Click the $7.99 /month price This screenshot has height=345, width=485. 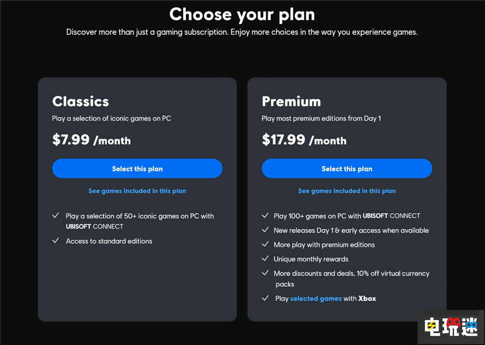click(x=91, y=140)
